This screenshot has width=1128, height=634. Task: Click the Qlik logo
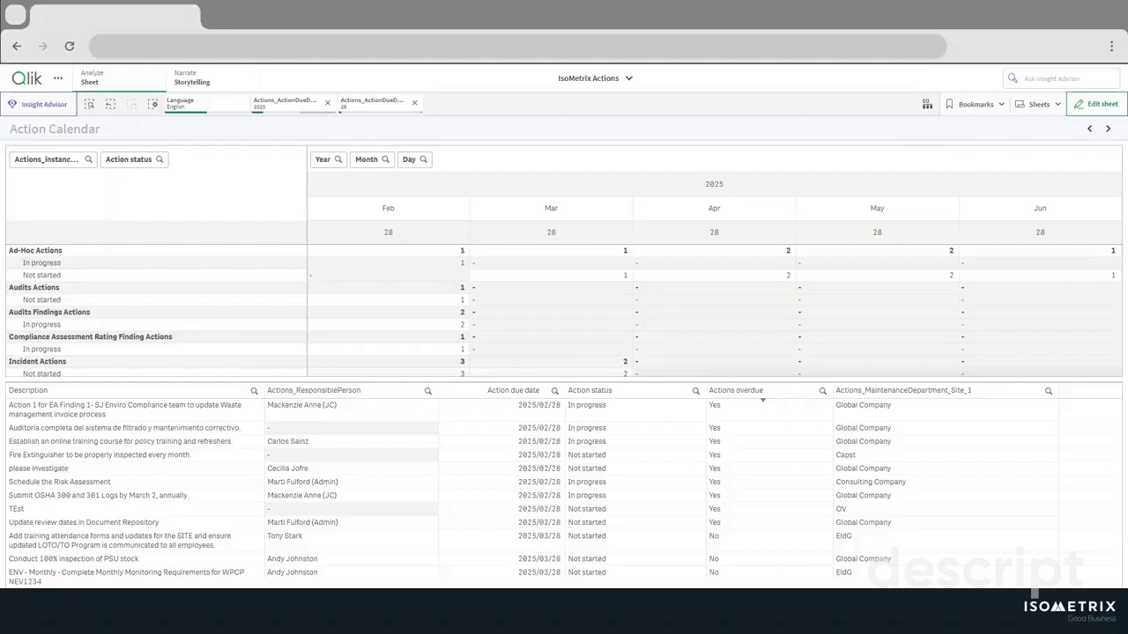(x=26, y=78)
